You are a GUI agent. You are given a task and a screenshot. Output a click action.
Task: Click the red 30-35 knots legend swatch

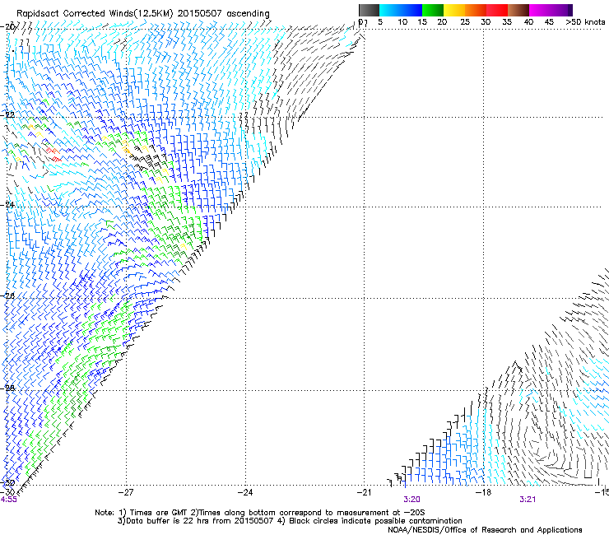(497, 10)
